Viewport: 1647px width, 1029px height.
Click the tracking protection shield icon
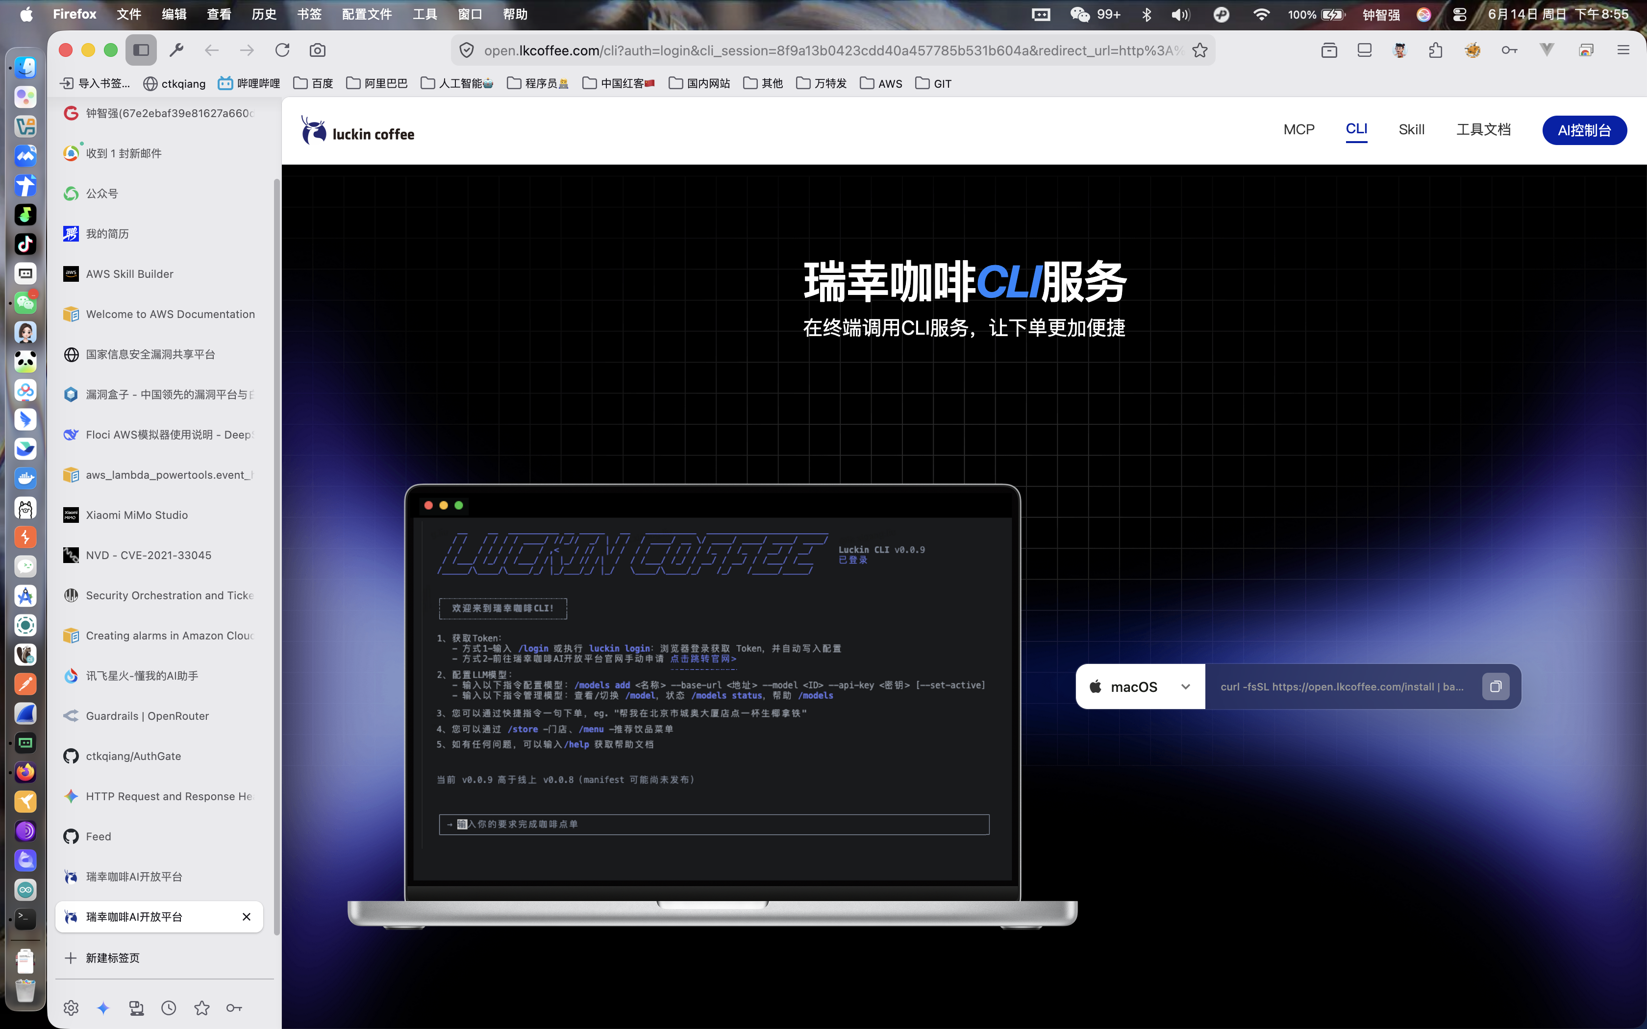tap(466, 50)
